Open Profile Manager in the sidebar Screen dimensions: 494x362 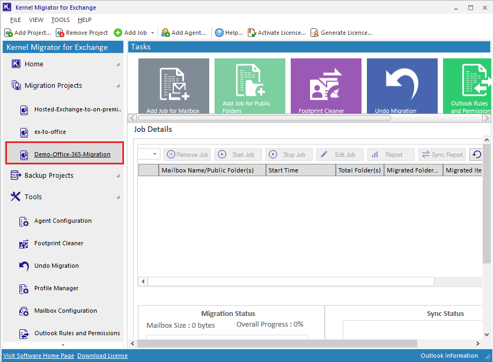tap(56, 288)
